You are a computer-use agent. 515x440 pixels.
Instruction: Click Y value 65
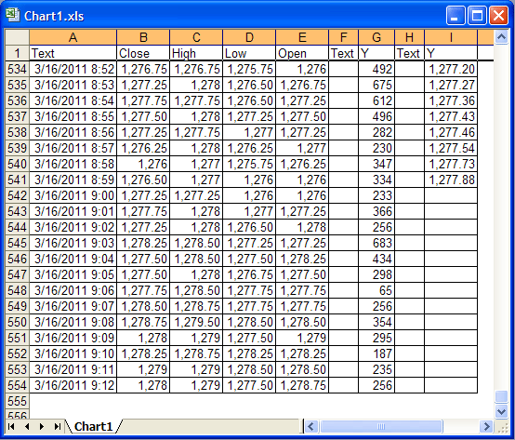(x=376, y=290)
